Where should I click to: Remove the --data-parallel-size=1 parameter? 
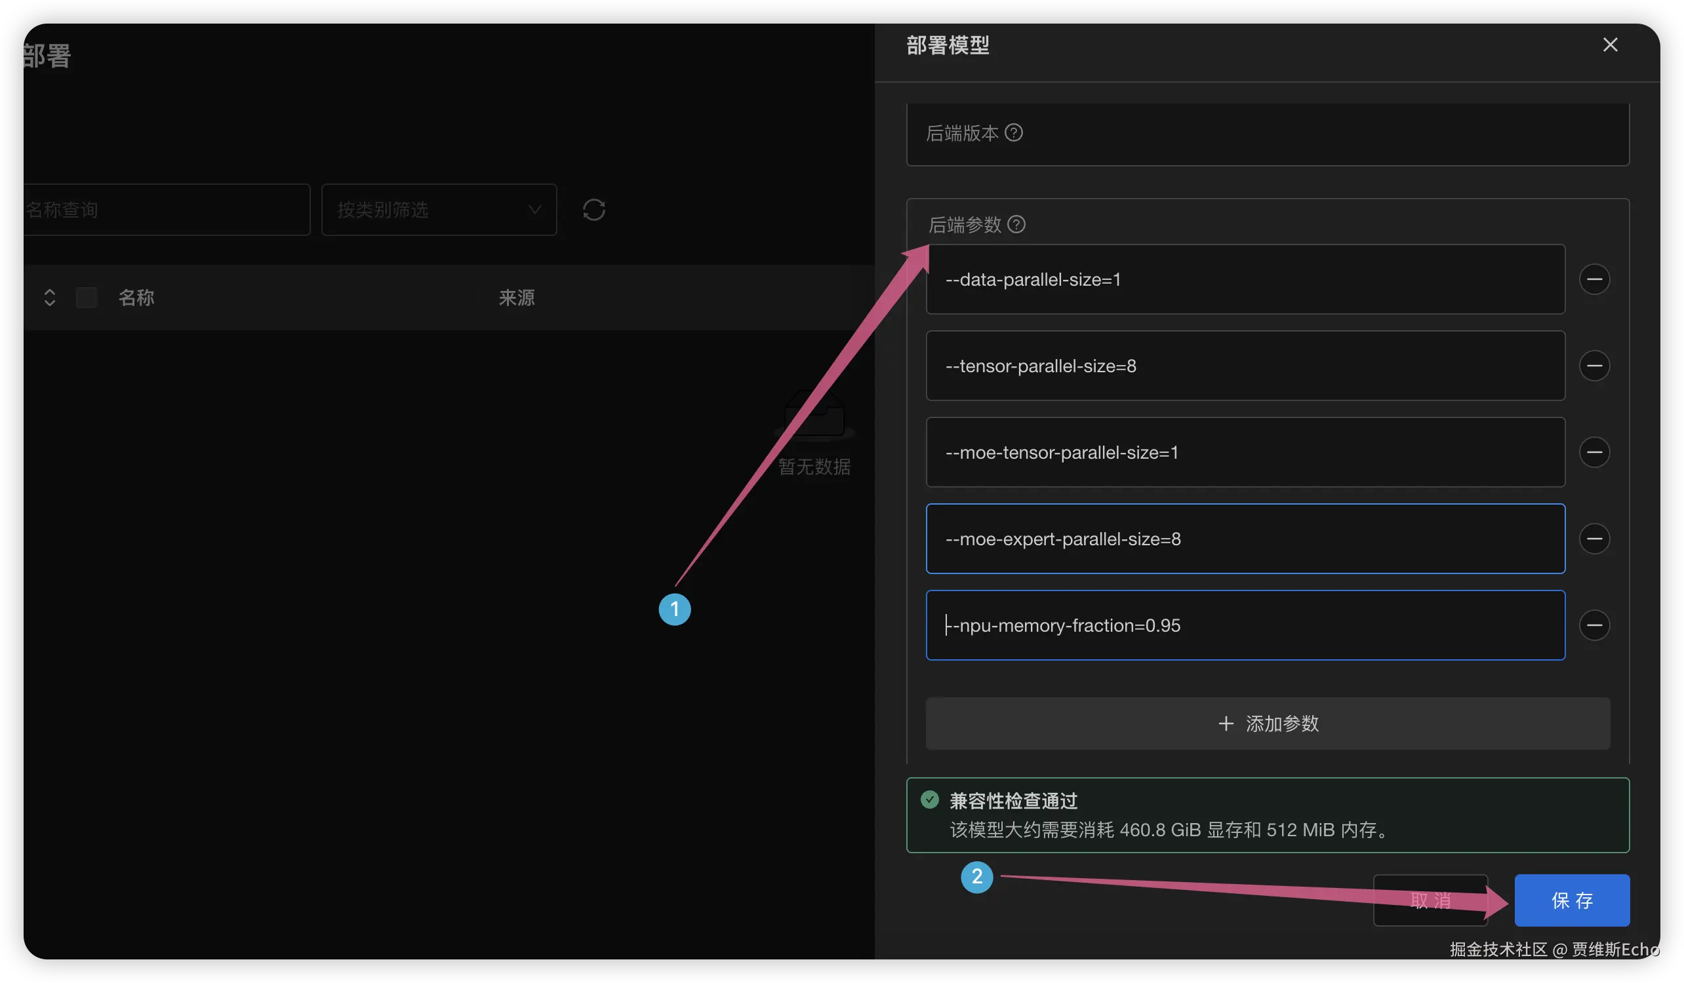(1594, 279)
